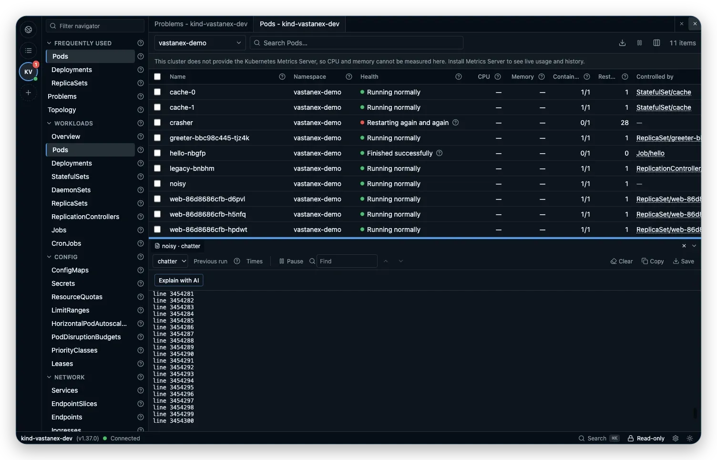The width and height of the screenshot is (717, 460).
Task: Open help icon next to Name column header
Action: (282, 77)
